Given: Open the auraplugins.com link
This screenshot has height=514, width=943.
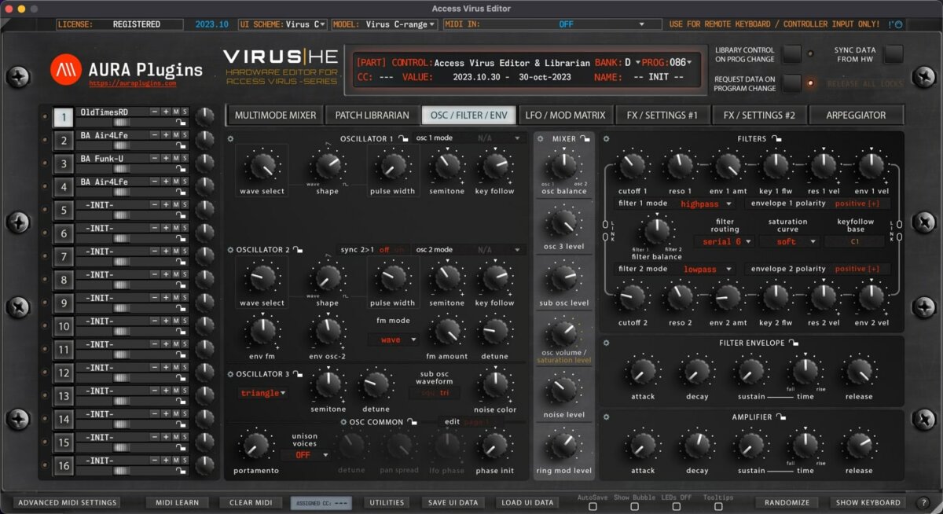Looking at the screenshot, I should click(x=133, y=83).
